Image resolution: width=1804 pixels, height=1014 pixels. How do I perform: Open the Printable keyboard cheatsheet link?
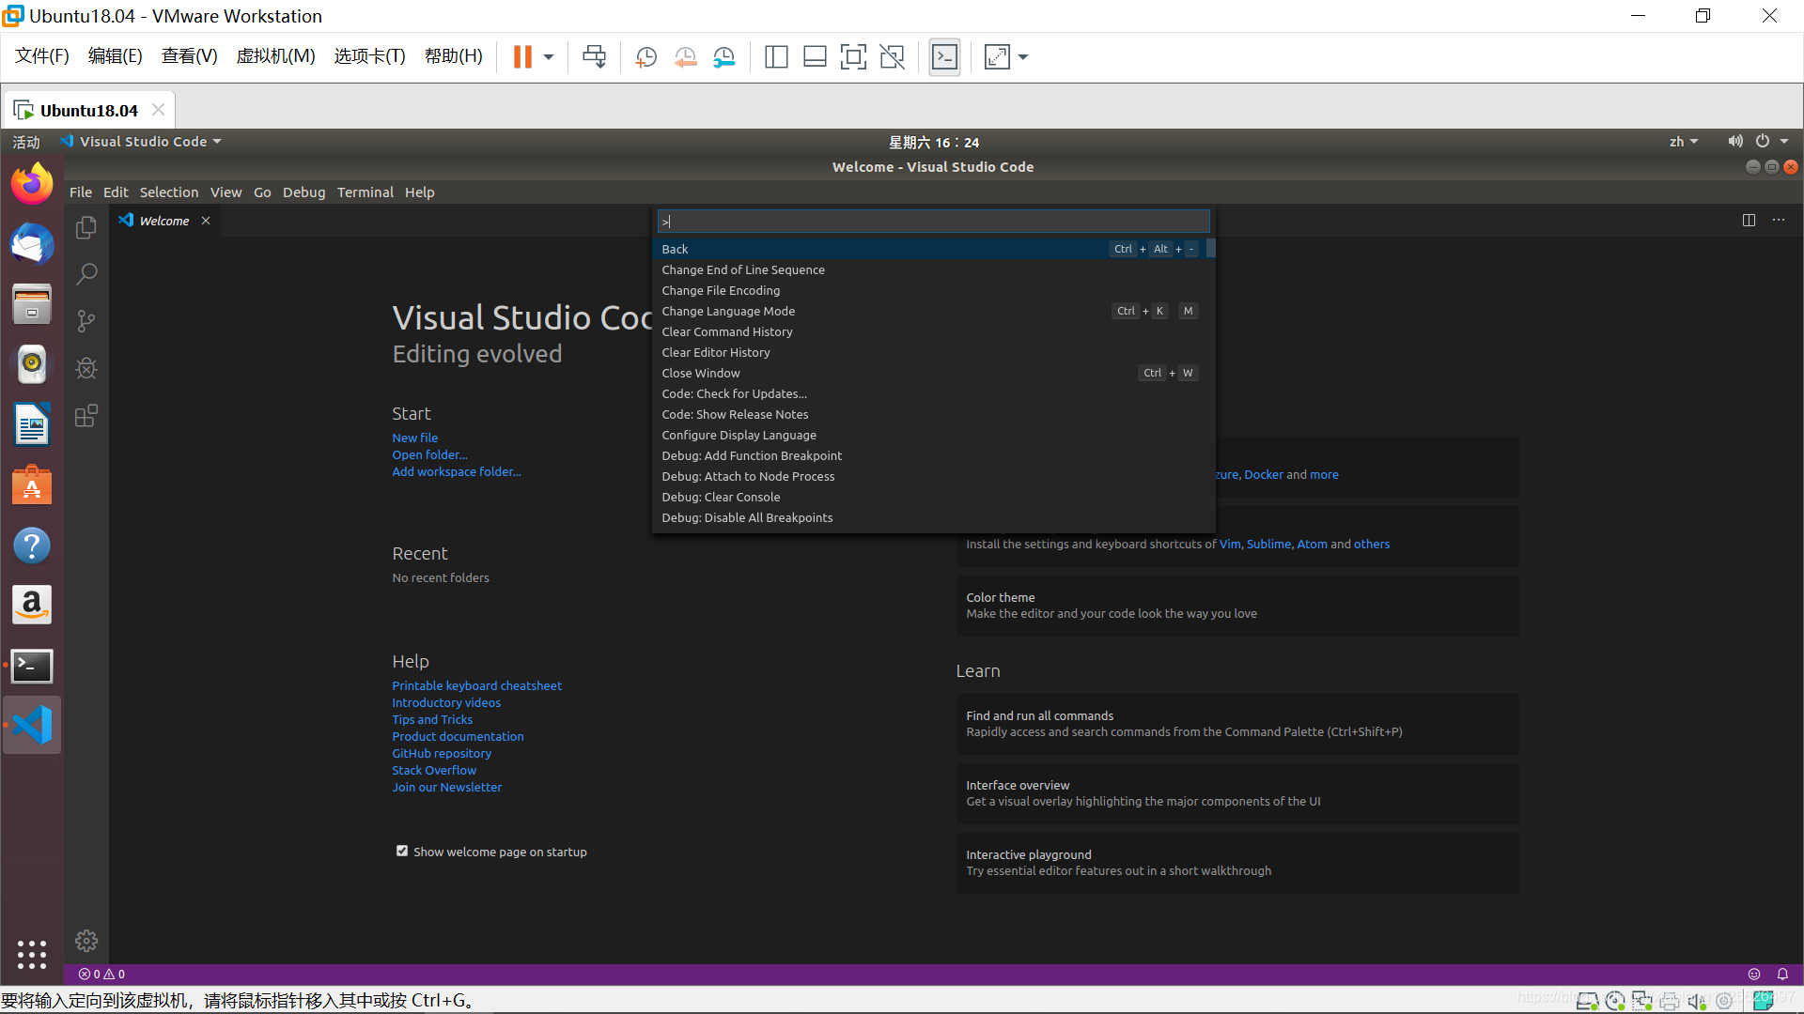476,685
